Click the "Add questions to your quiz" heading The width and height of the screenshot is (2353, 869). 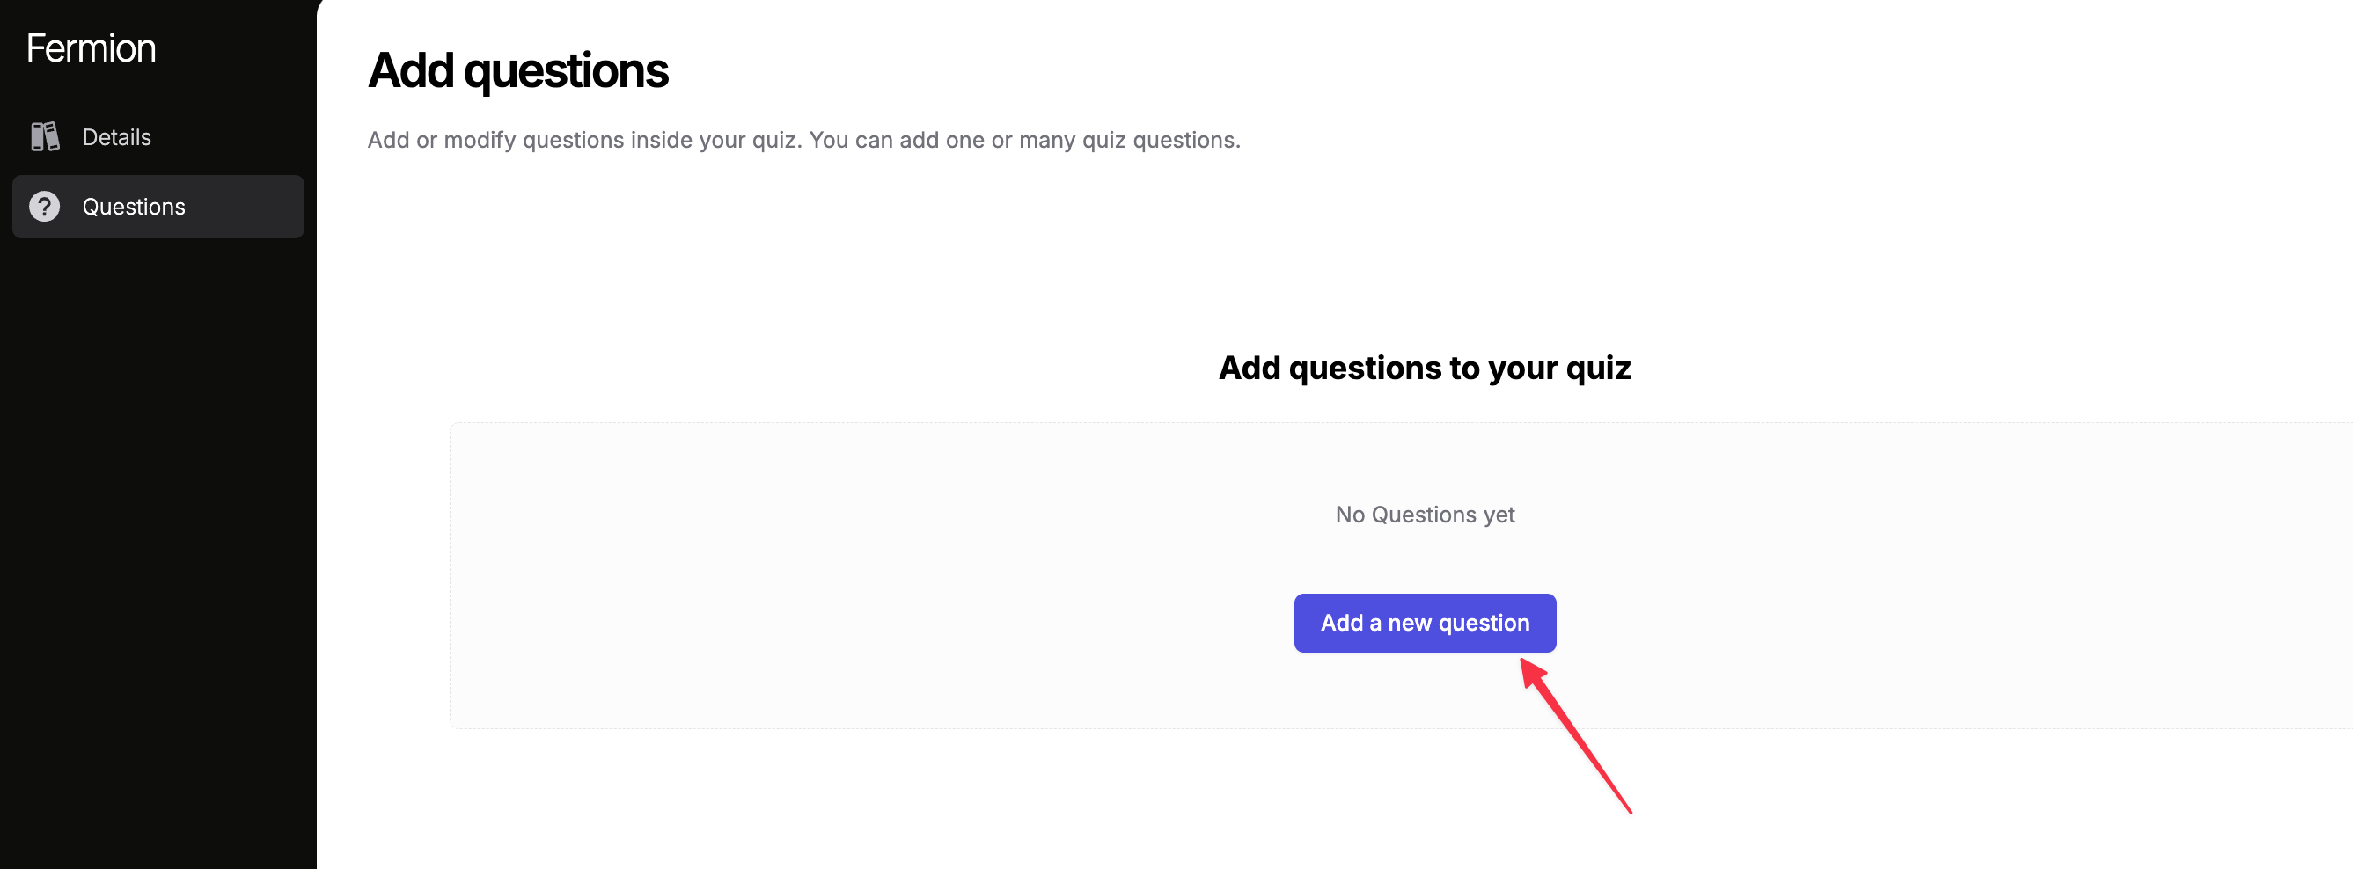point(1424,368)
